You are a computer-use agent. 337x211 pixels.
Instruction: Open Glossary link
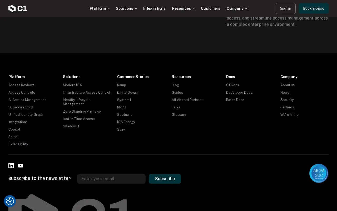coord(179,114)
